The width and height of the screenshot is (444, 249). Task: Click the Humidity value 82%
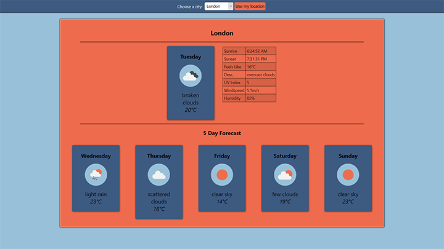coord(260,98)
